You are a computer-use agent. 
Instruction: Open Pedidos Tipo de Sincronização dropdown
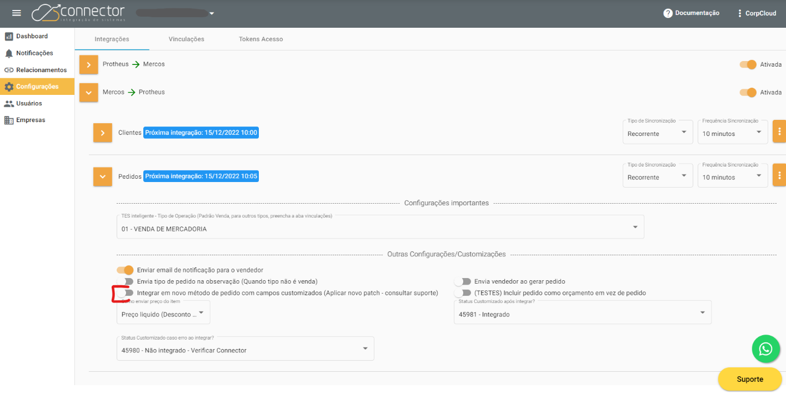pos(658,175)
